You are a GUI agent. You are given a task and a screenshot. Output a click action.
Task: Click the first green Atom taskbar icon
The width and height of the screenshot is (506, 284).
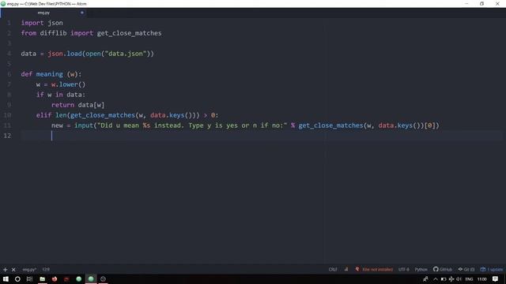coord(79,278)
